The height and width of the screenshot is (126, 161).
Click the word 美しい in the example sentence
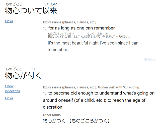coord(92,37)
